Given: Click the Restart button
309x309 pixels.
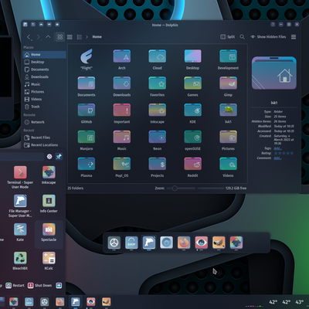Looking at the screenshot, I should 15,285.
